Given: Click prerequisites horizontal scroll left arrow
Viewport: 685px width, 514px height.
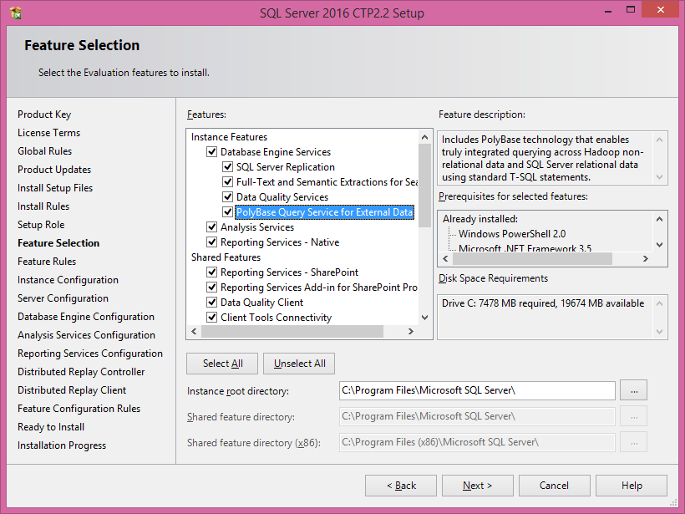Looking at the screenshot, I should click(445, 259).
